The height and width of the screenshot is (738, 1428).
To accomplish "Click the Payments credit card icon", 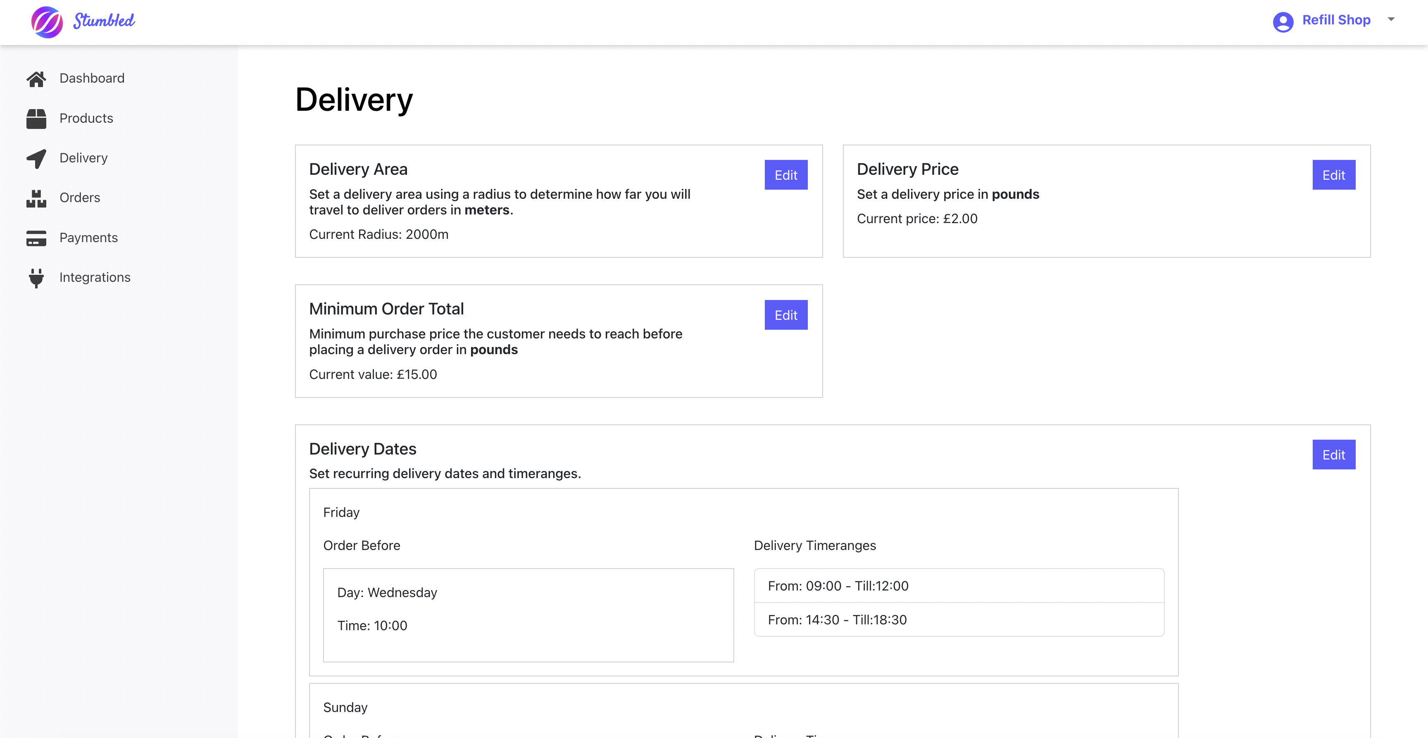I will pos(36,238).
